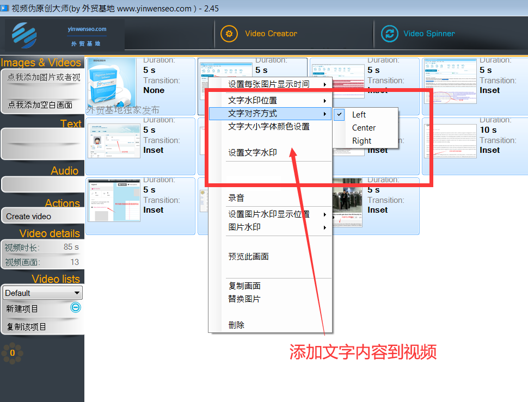Expand 文字水印位置 submenu
This screenshot has width=528, height=402.
coord(270,101)
